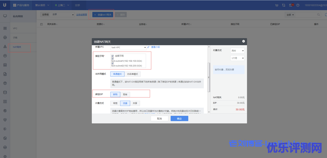Uncheck the test-subnet2 checkbox
Screen dimensions: 327x158
(x=113, y=63)
